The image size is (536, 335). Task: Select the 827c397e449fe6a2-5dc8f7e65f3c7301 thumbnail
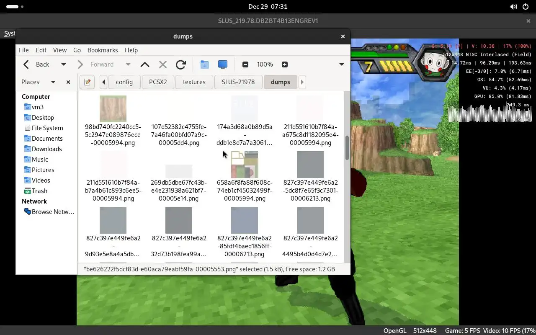[310, 165]
